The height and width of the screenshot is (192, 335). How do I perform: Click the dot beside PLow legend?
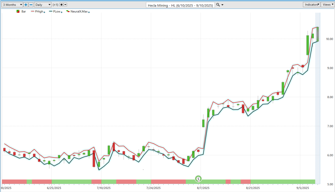click(62, 12)
